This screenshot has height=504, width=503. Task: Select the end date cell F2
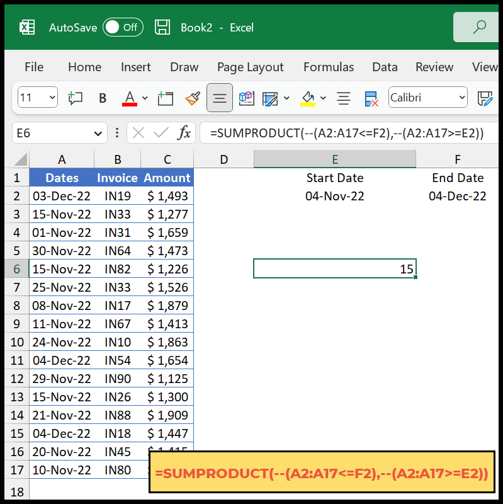pyautogui.click(x=458, y=196)
